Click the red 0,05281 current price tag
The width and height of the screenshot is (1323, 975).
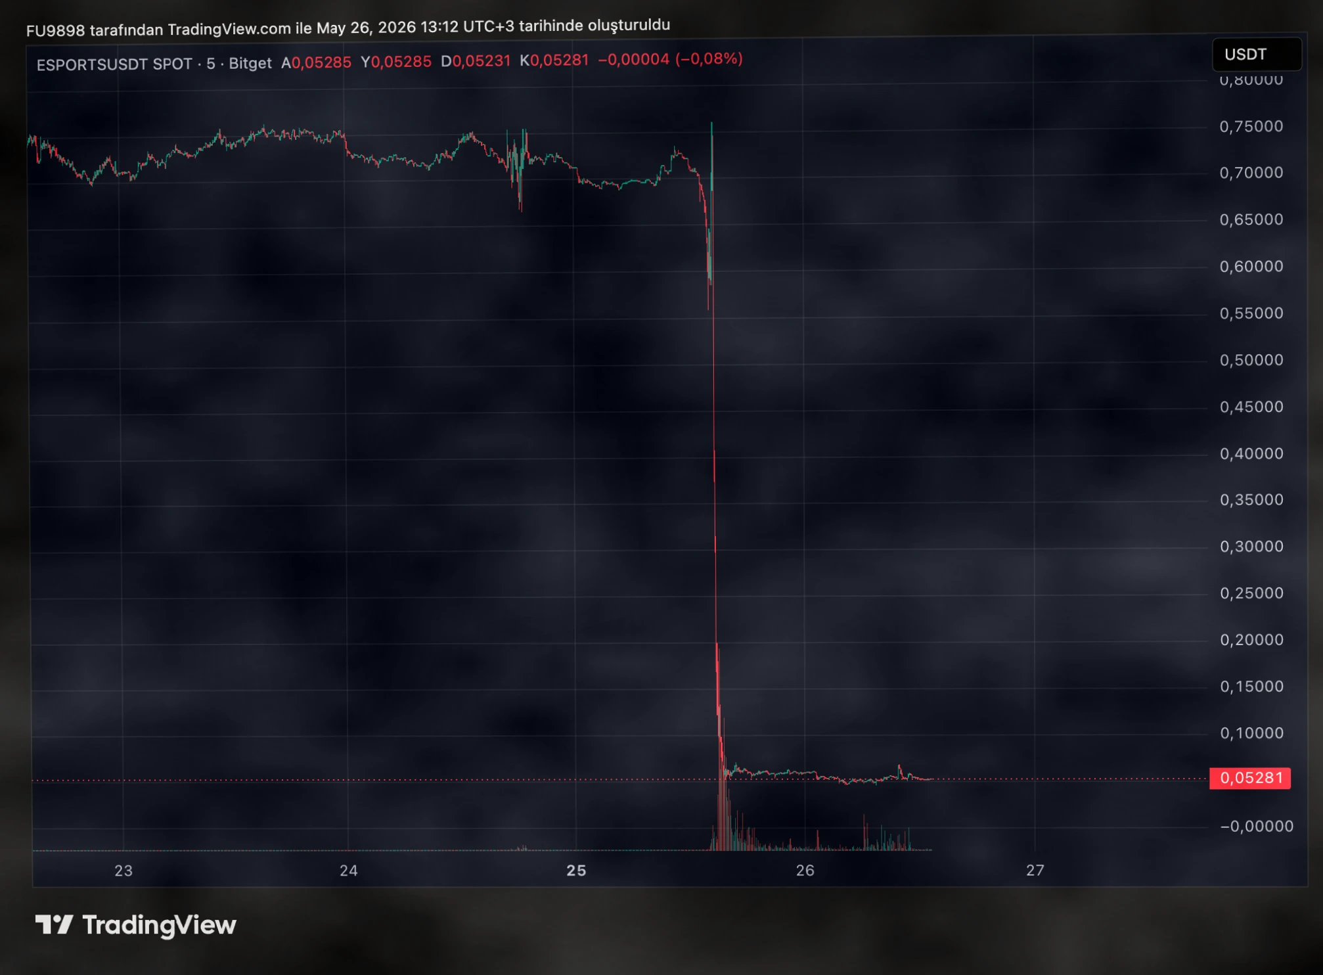[1249, 778]
